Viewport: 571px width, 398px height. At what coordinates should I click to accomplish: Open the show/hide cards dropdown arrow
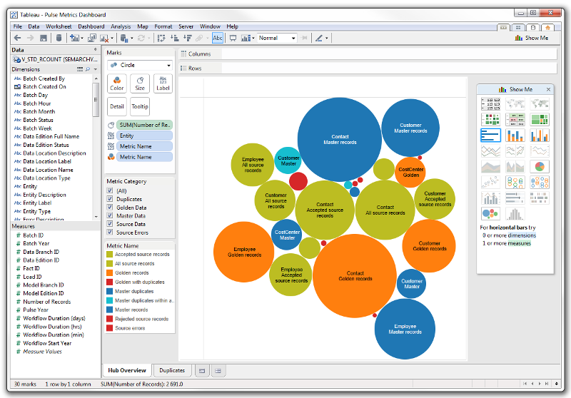[253, 39]
